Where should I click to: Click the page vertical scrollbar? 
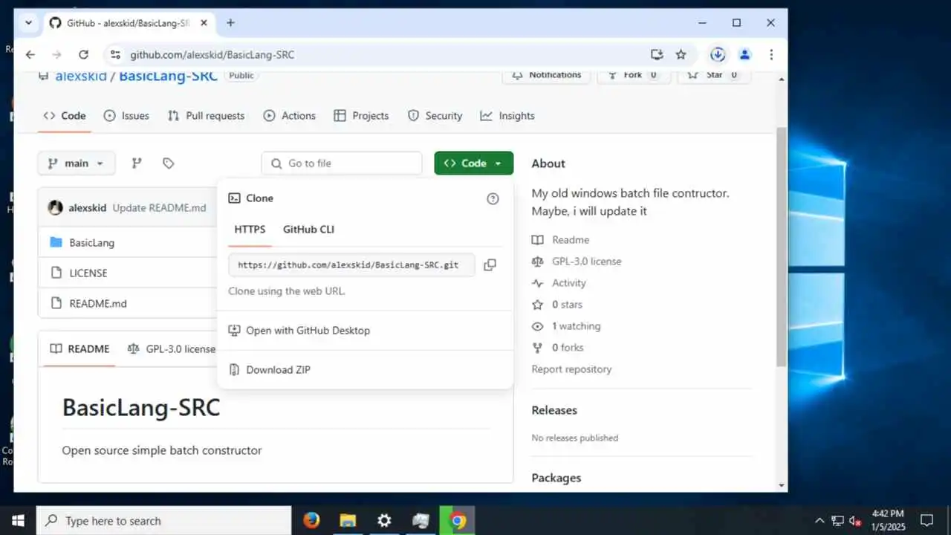click(x=781, y=245)
